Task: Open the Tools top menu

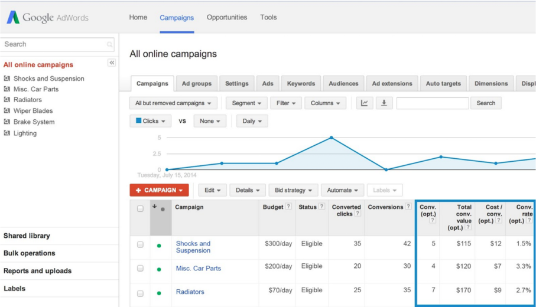Action: tap(268, 17)
